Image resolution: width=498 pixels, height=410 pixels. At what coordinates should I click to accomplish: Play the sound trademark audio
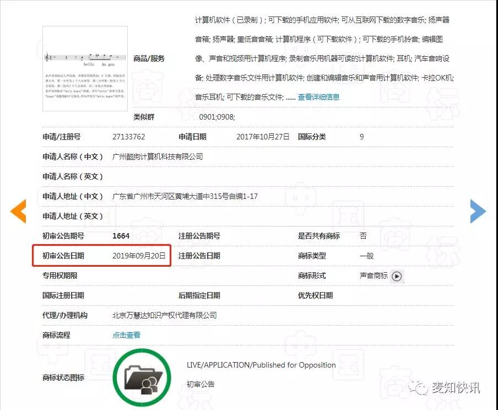tap(397, 276)
